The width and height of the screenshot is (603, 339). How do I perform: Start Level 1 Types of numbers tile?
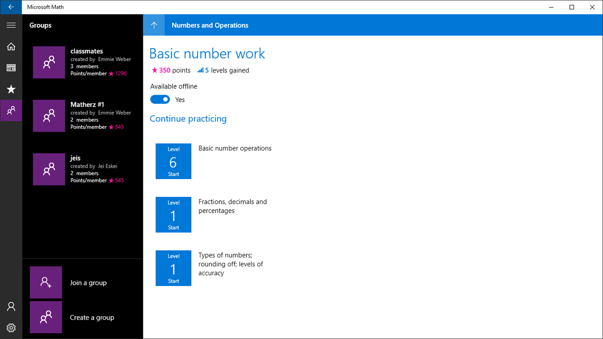173,268
